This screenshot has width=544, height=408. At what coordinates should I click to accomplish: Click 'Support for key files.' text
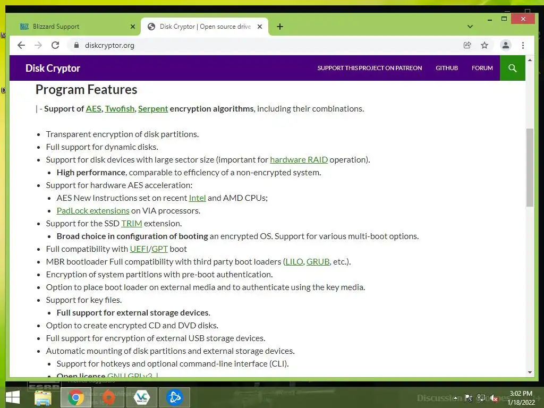[x=84, y=300]
